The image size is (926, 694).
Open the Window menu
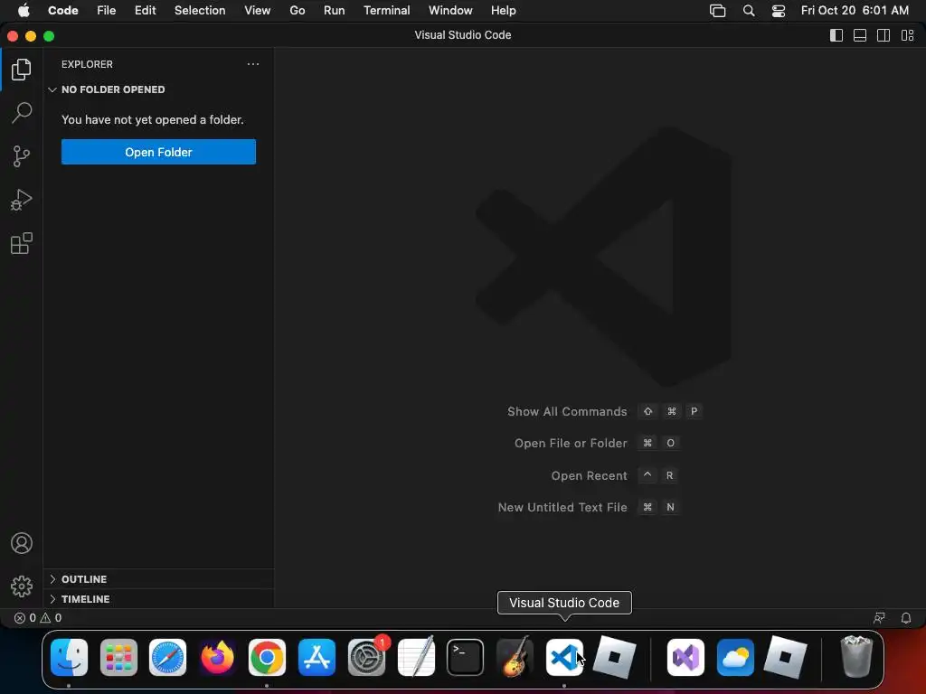pos(450,11)
